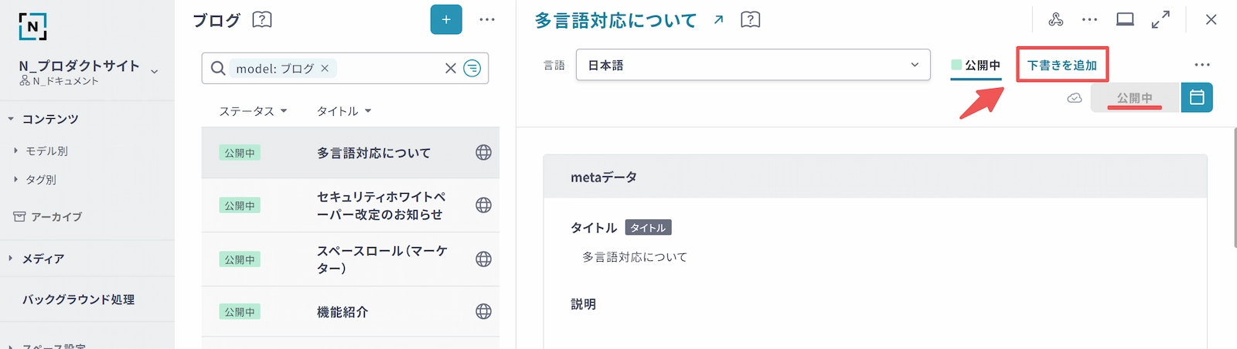
Task: Open the 言語 dropdown showing 日本語
Action: [x=752, y=65]
